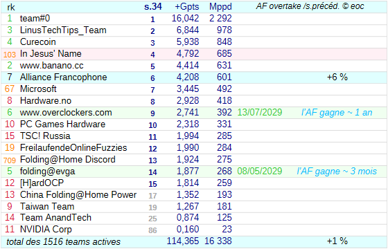Select Folding@Home Discord team name

[68, 159]
